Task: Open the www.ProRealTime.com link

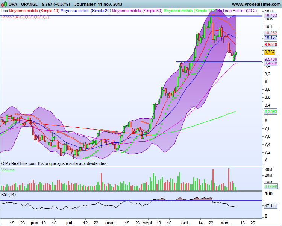Action: click(256, 4)
